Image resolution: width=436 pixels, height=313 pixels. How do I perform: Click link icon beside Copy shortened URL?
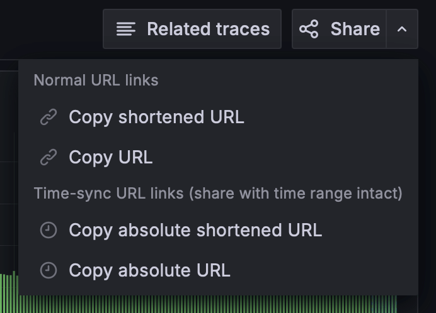[x=49, y=118]
